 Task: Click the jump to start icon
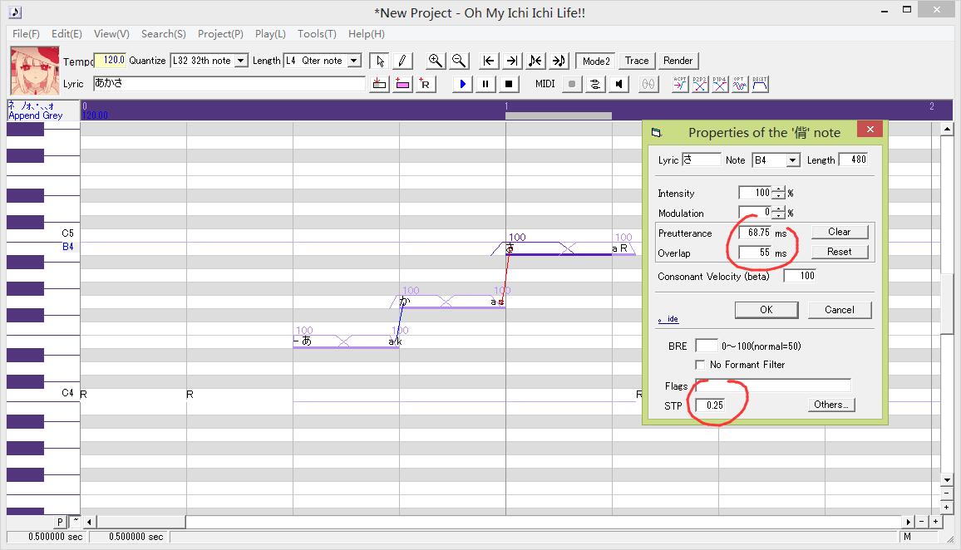coord(489,61)
